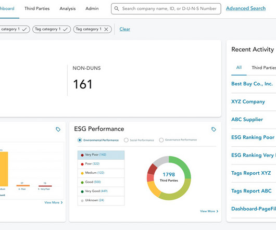This screenshot has width=276, height=230.
Task: Remove third Tag category 1 chip via X
Action: click(x=106, y=29)
